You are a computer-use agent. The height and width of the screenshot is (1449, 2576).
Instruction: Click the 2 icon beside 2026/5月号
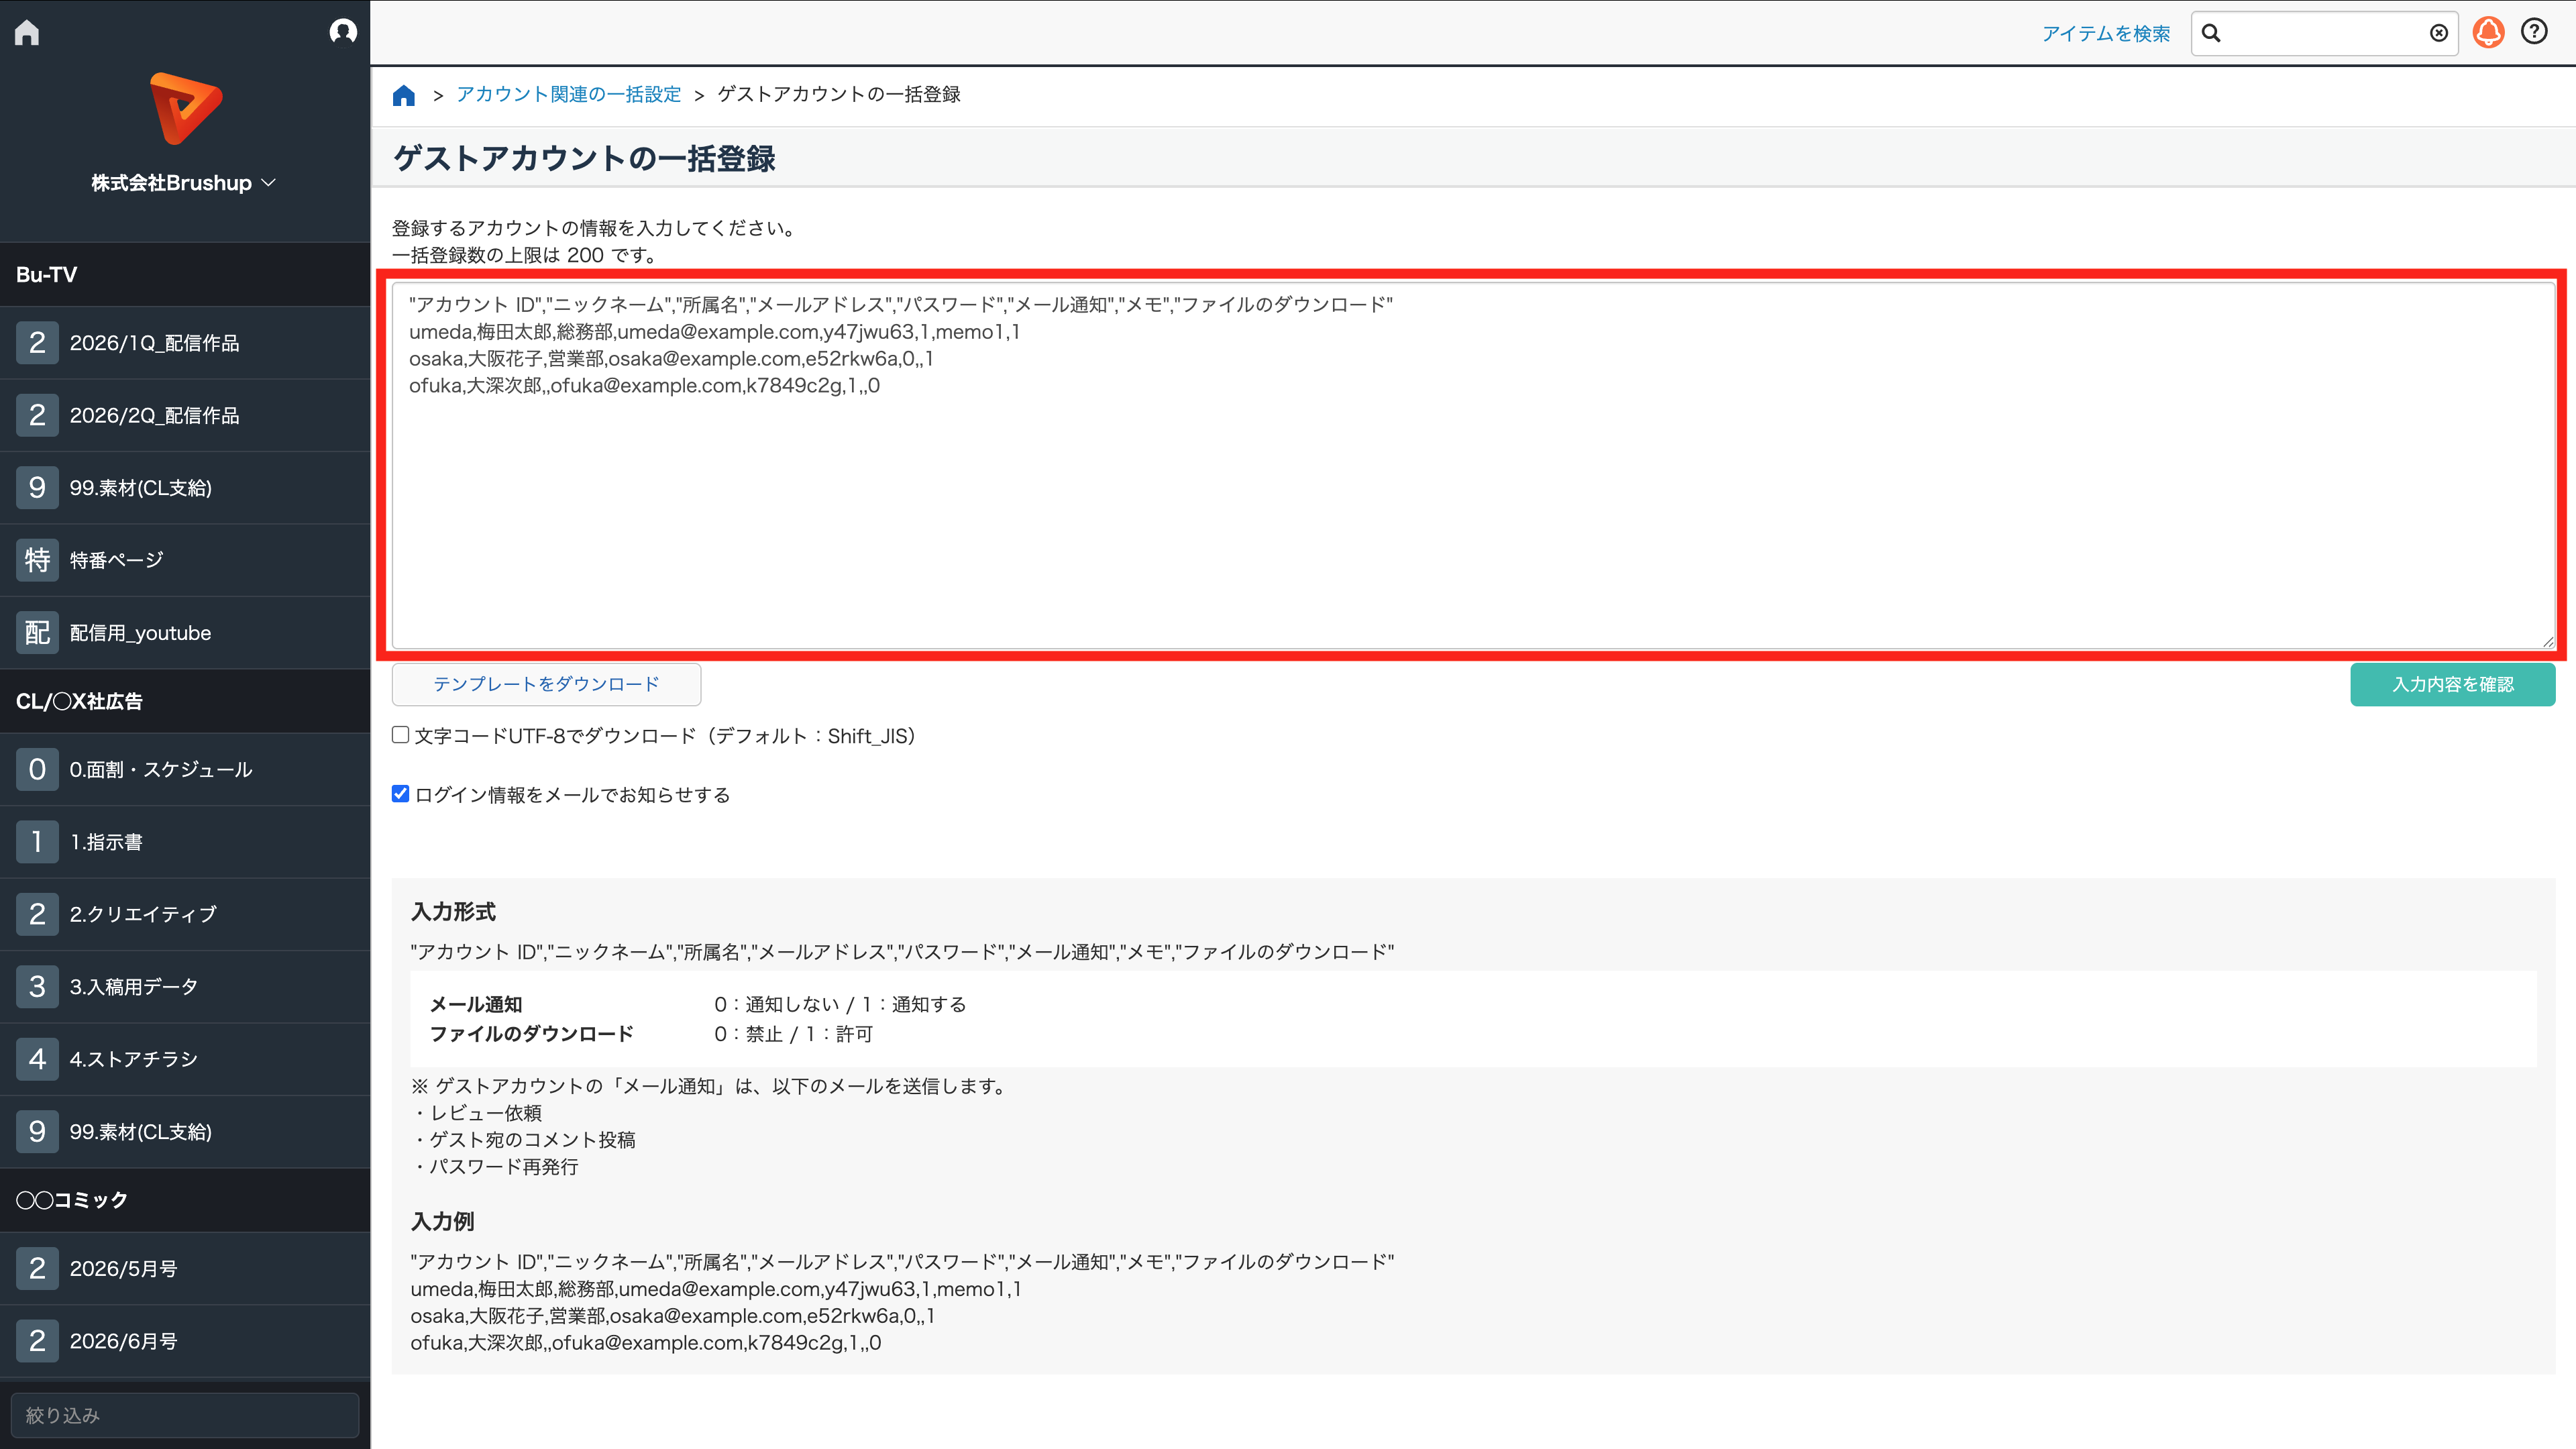[x=37, y=1269]
